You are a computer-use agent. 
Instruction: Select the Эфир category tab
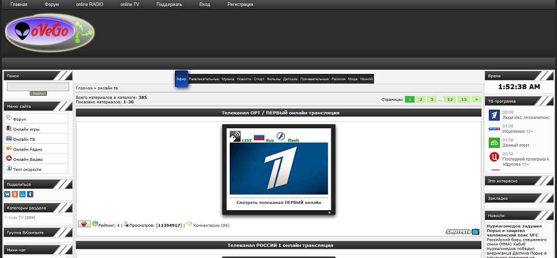[x=181, y=79]
